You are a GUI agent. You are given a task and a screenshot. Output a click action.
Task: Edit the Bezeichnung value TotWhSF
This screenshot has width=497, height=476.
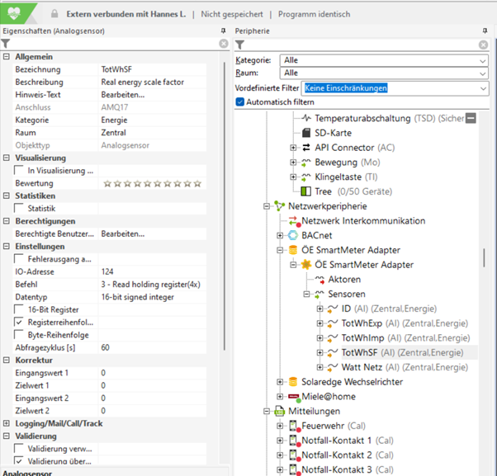click(x=152, y=69)
